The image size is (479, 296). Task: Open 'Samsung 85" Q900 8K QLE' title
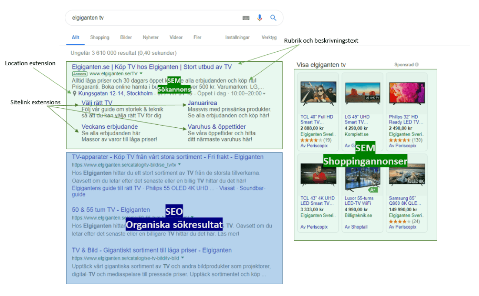(x=405, y=201)
